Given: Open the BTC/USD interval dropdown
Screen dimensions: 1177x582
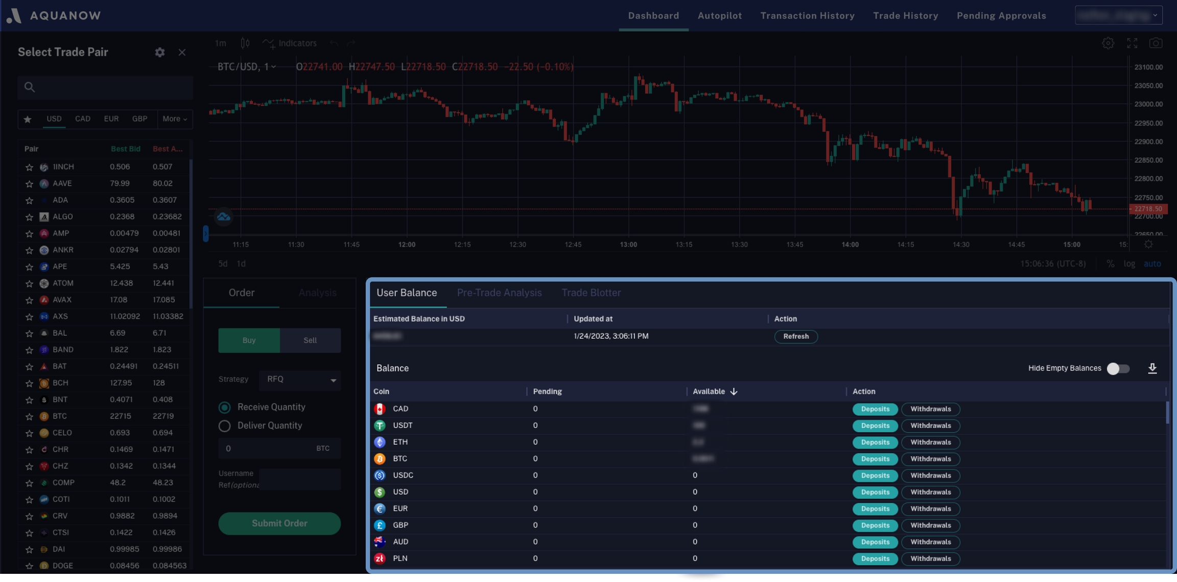Looking at the screenshot, I should pos(272,67).
